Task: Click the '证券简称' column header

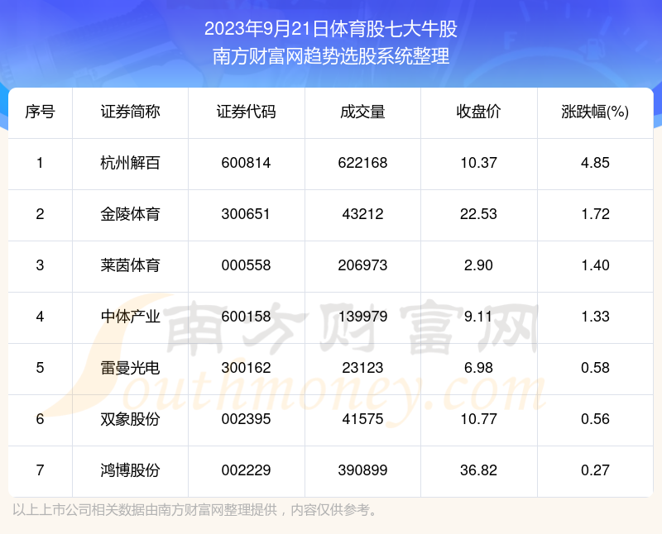Action: pos(130,112)
